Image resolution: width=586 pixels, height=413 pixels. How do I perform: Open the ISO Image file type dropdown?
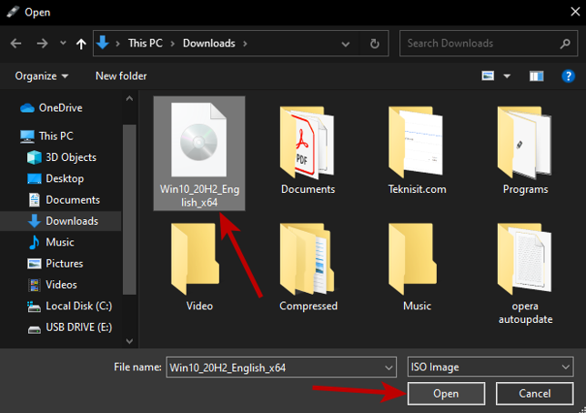[490, 367]
